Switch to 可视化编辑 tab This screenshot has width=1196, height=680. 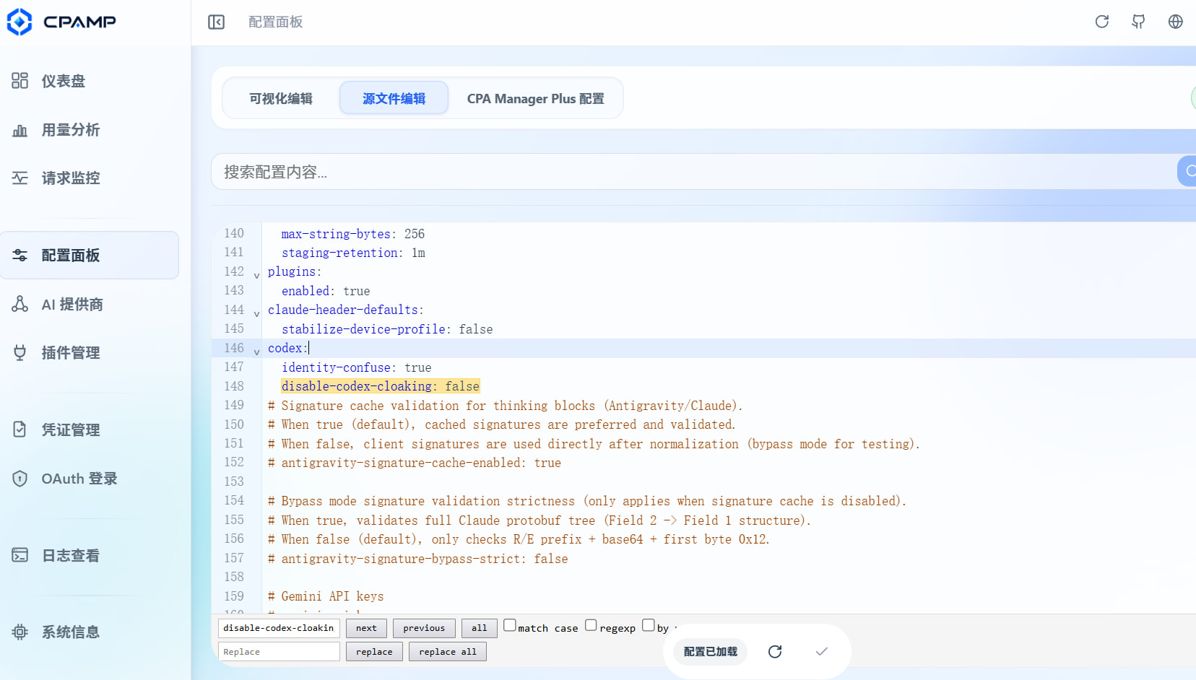pos(281,98)
